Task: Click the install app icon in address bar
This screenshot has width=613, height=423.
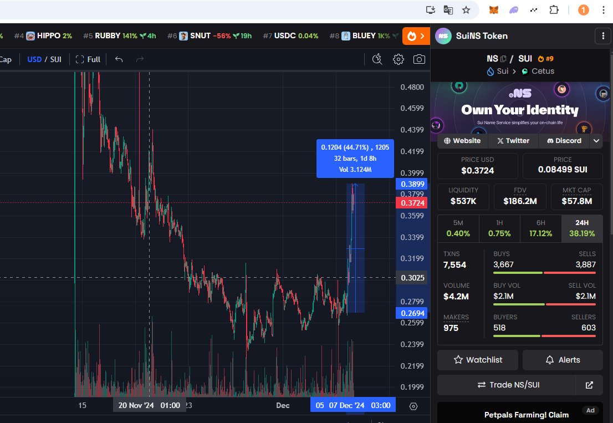Action: (431, 10)
